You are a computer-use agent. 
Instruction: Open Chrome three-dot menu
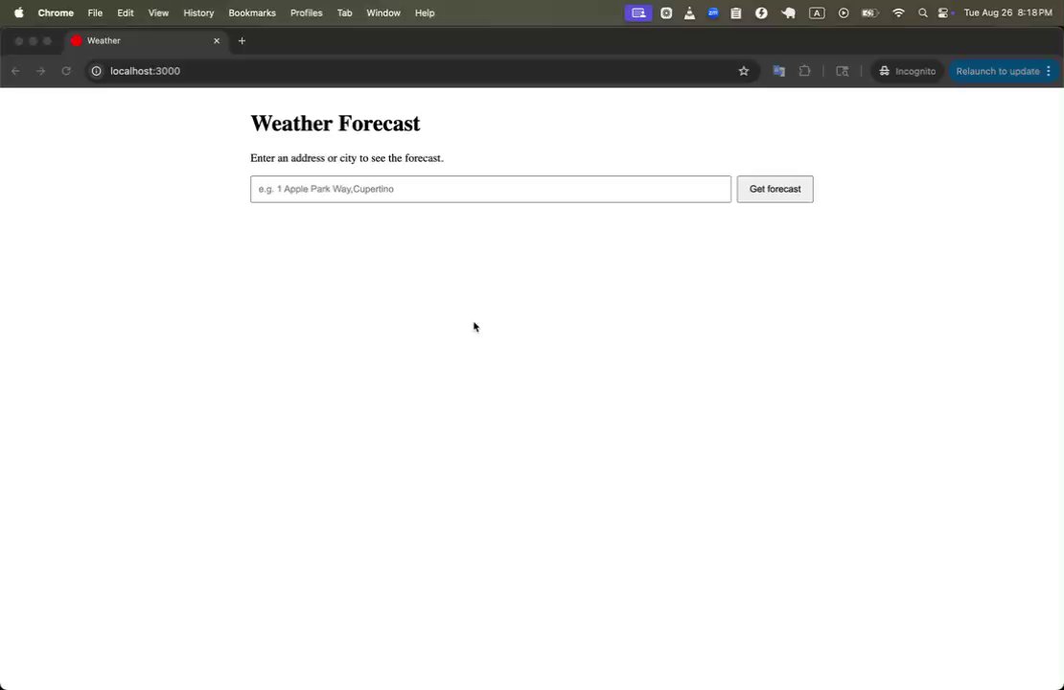click(1049, 71)
